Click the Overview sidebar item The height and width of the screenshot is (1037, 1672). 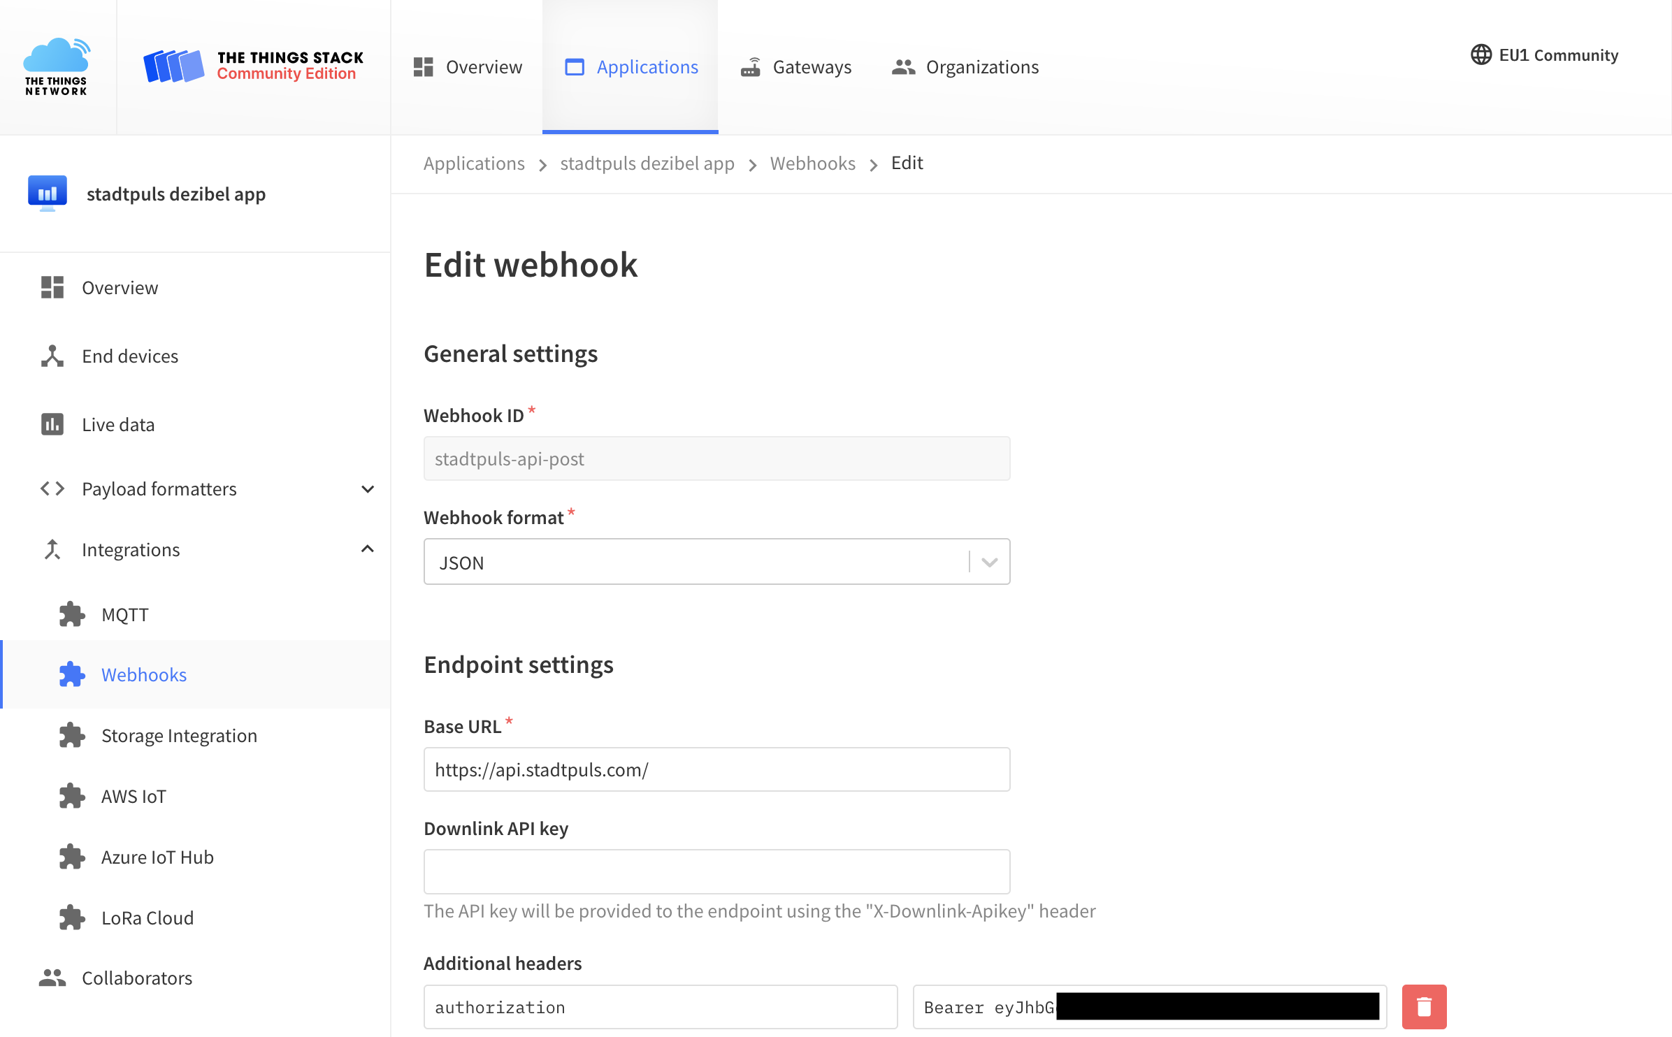(x=121, y=287)
